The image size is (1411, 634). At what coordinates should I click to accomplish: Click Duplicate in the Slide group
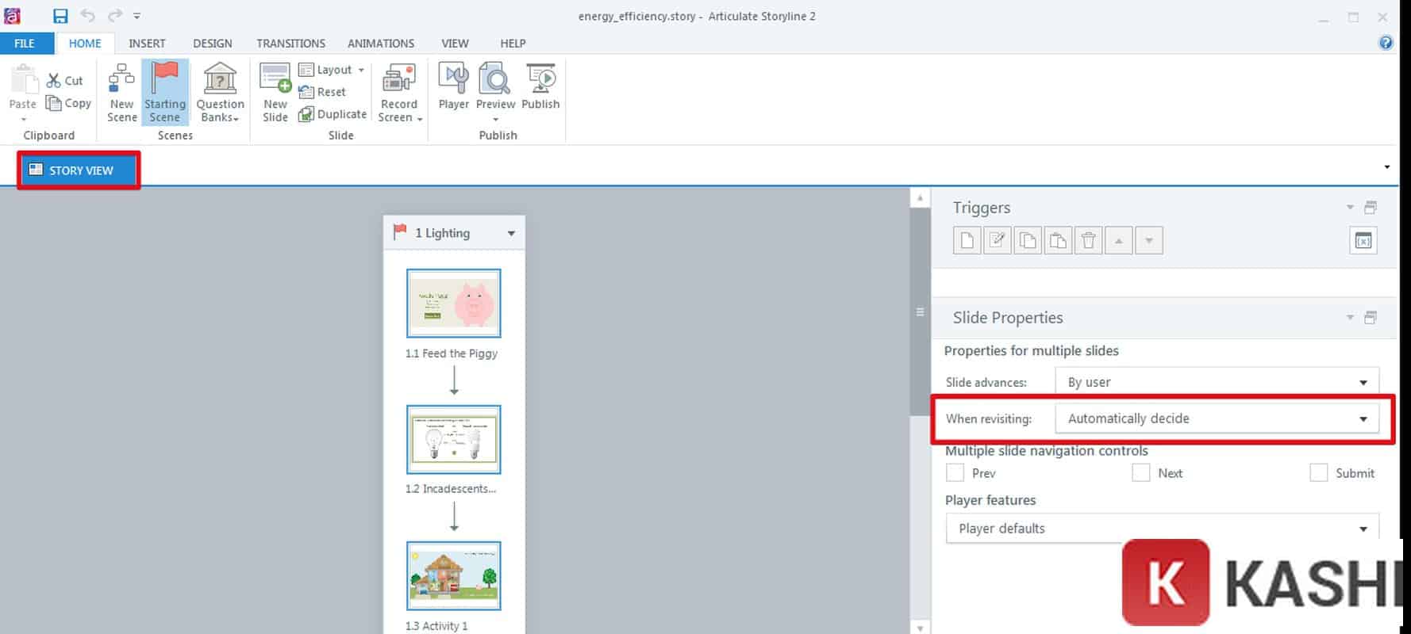pos(333,114)
